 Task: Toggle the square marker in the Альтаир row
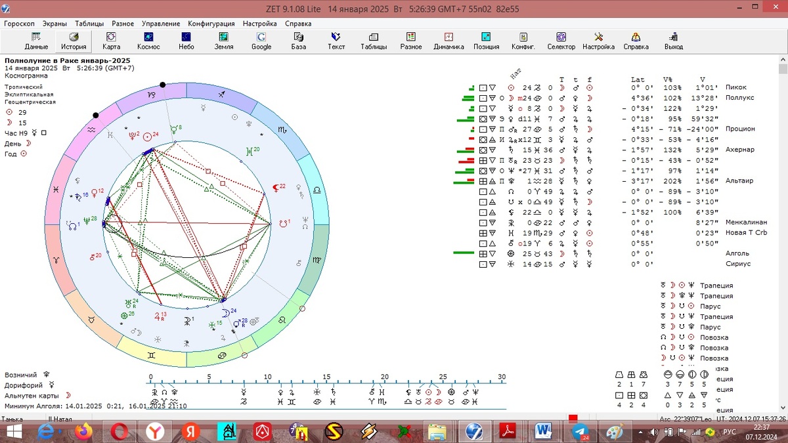pyautogui.click(x=483, y=181)
